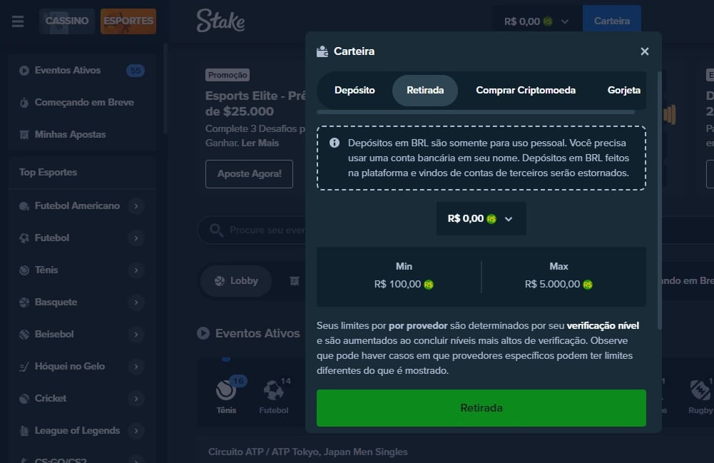The height and width of the screenshot is (463, 714).
Task: Open Eventos Ativos in sidebar
Action: coord(82,71)
